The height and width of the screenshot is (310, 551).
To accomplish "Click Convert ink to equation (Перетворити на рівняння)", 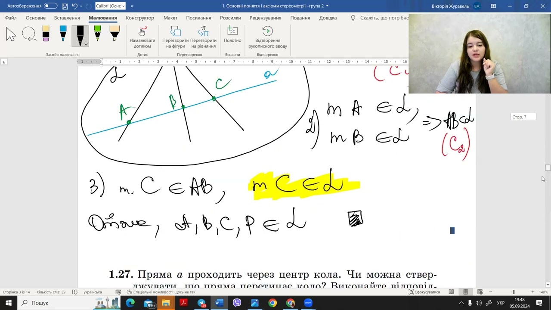I will click(x=203, y=38).
